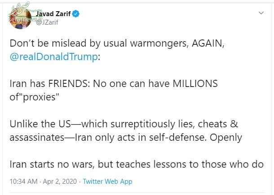
Task: Click the Apr 2, 2020 date
Action: 60,182
